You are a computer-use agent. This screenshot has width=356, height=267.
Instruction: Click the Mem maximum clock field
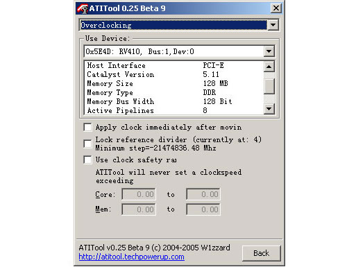click(x=203, y=209)
